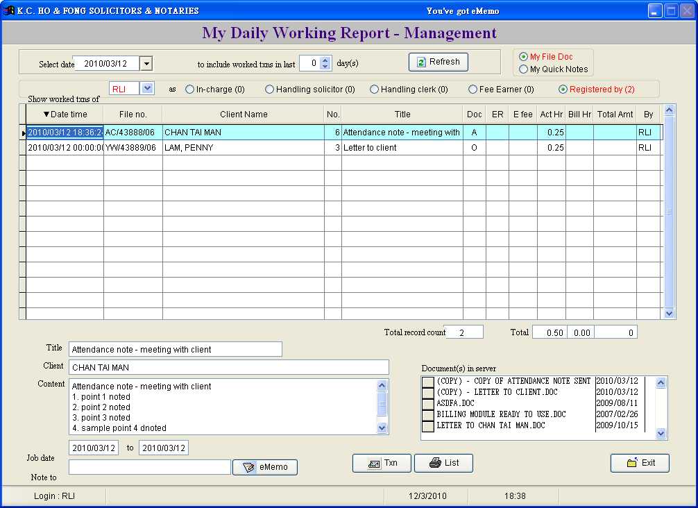Screen dimensions: 698x508
Task: Open the RLI user dropdown
Action: (147, 89)
